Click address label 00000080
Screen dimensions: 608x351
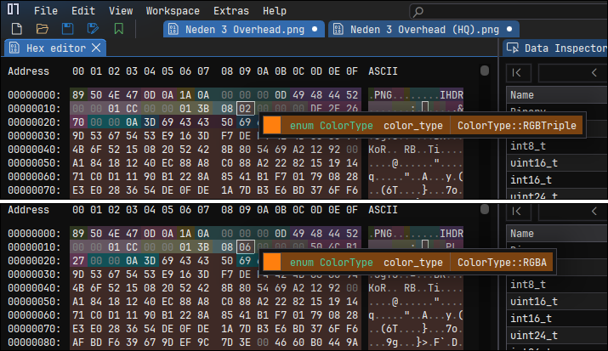[34, 343]
